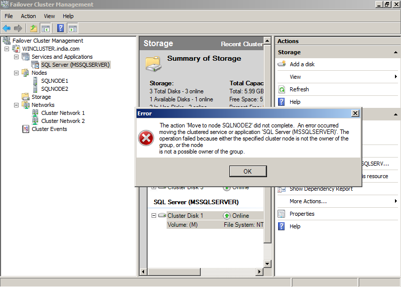
Task: Select Cluster Network 2 tree item
Action: click(x=63, y=121)
